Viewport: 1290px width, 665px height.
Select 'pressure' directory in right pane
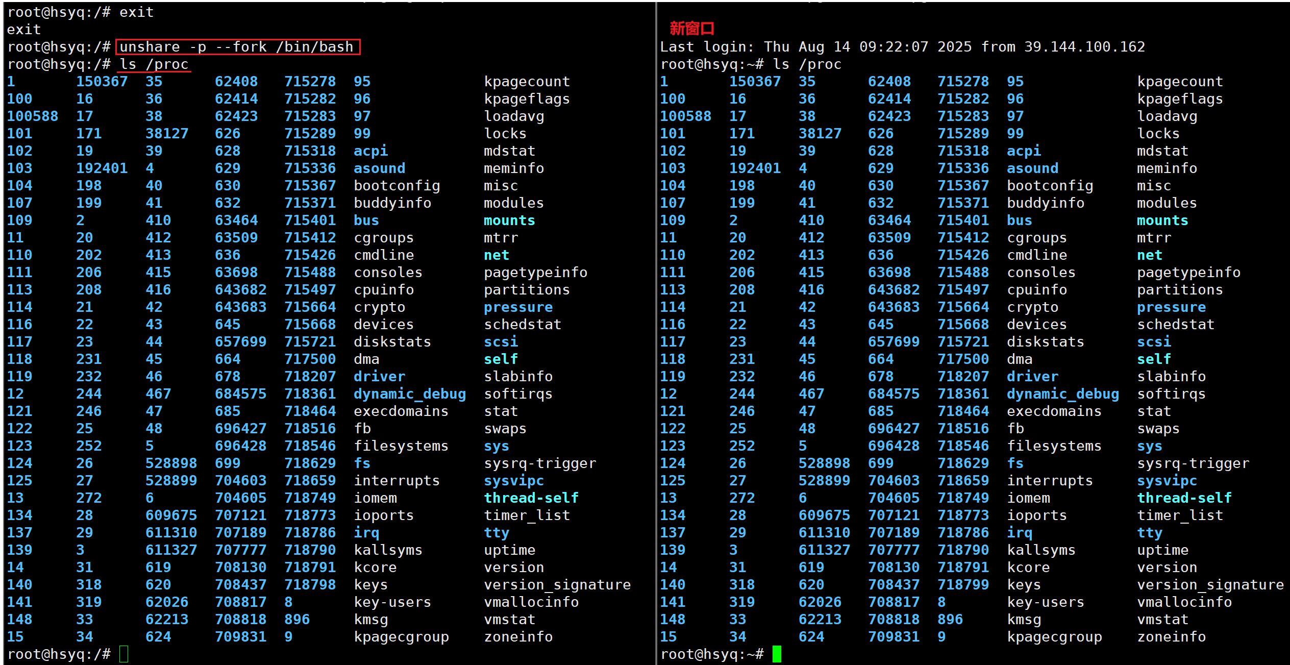coord(1171,307)
